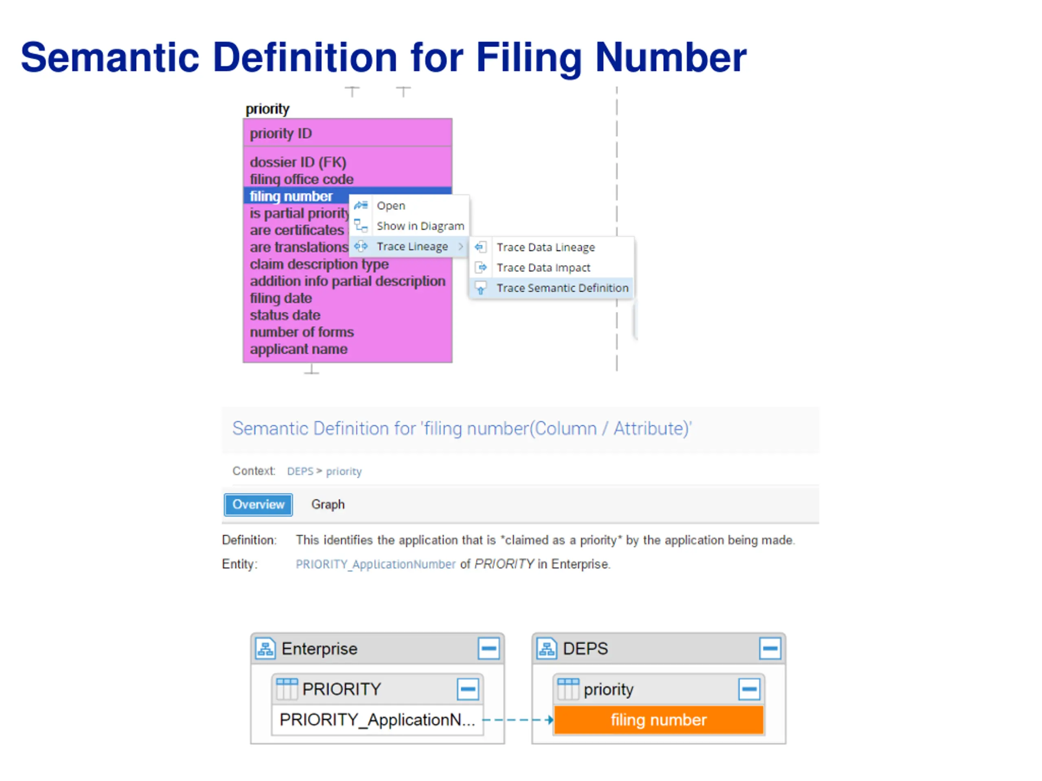Screen dimensions: 1042x781
Task: Click the DEPS model header label
Action: [x=586, y=649]
